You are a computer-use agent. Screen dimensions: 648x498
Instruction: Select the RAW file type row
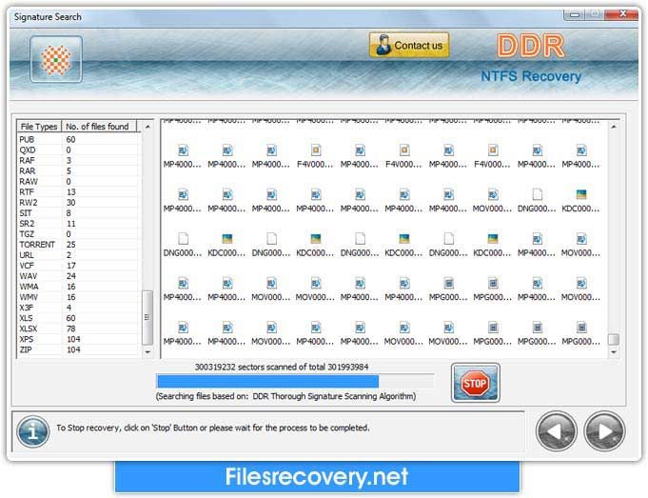(x=78, y=181)
